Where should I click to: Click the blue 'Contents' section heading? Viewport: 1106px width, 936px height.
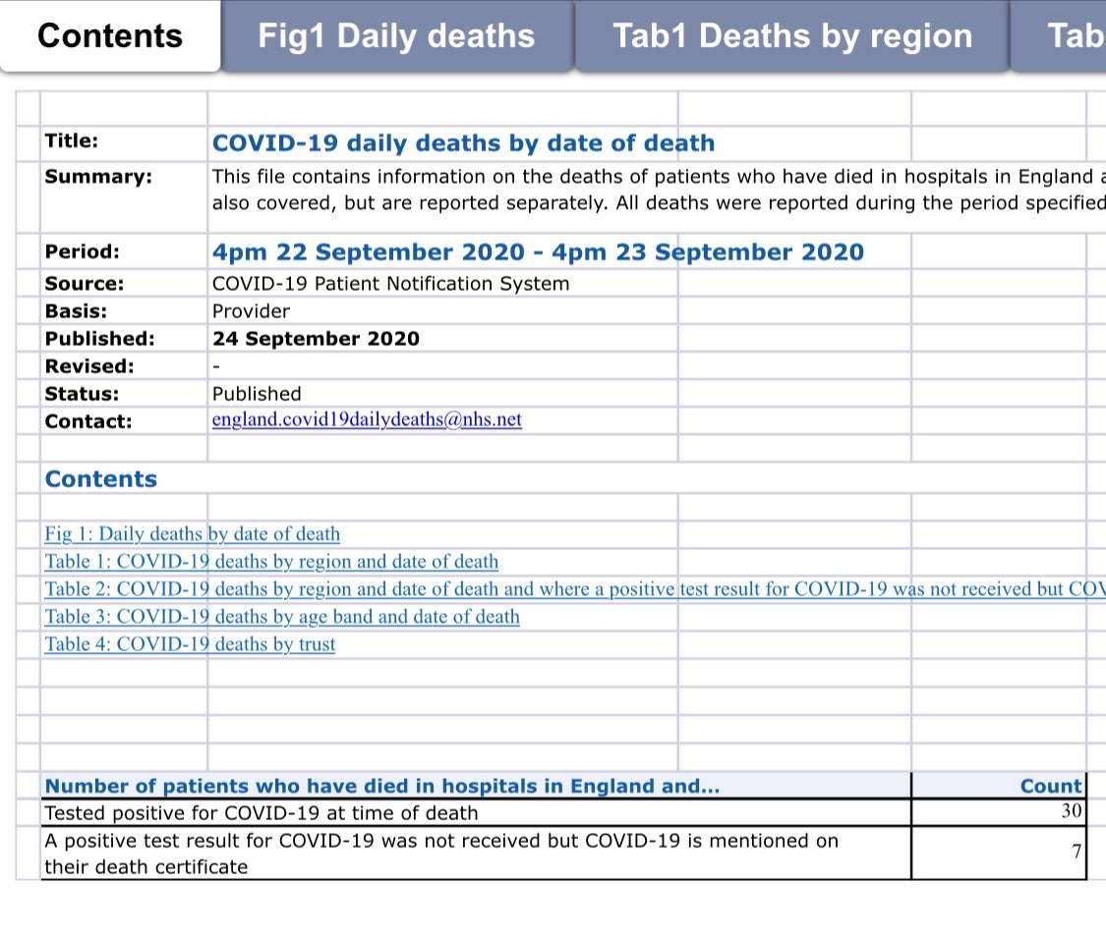point(101,479)
